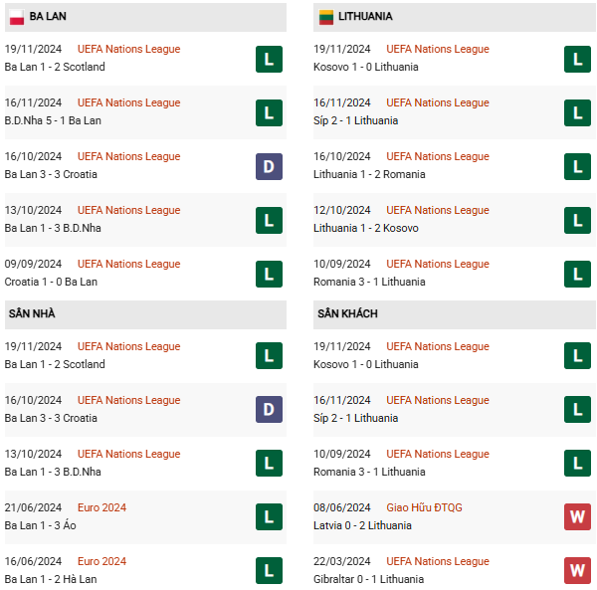
Task: Click the D badge in the Sân Nhà section
Action: pos(269,409)
